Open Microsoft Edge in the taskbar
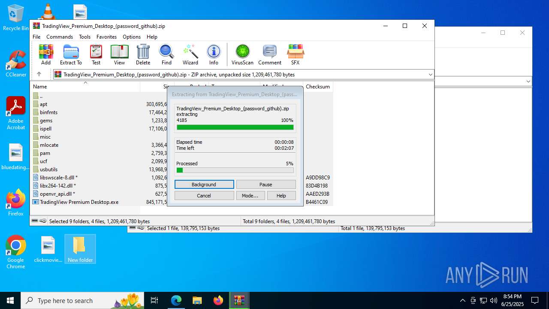Image resolution: width=549 pixels, height=309 pixels. click(176, 300)
